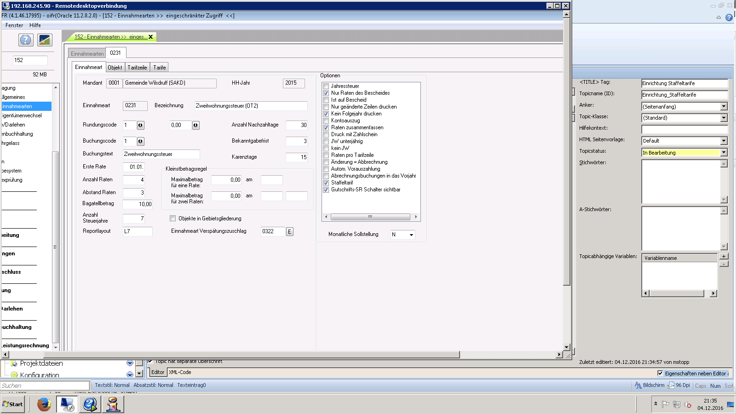Click the Remote Desktop taskbar icon
The width and height of the screenshot is (736, 414).
pos(67,404)
